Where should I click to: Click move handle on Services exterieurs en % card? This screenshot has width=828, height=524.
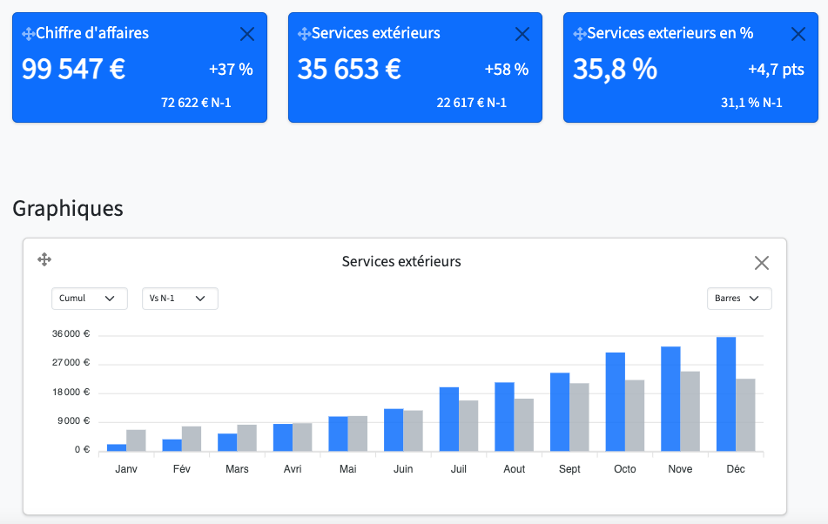pyautogui.click(x=579, y=34)
